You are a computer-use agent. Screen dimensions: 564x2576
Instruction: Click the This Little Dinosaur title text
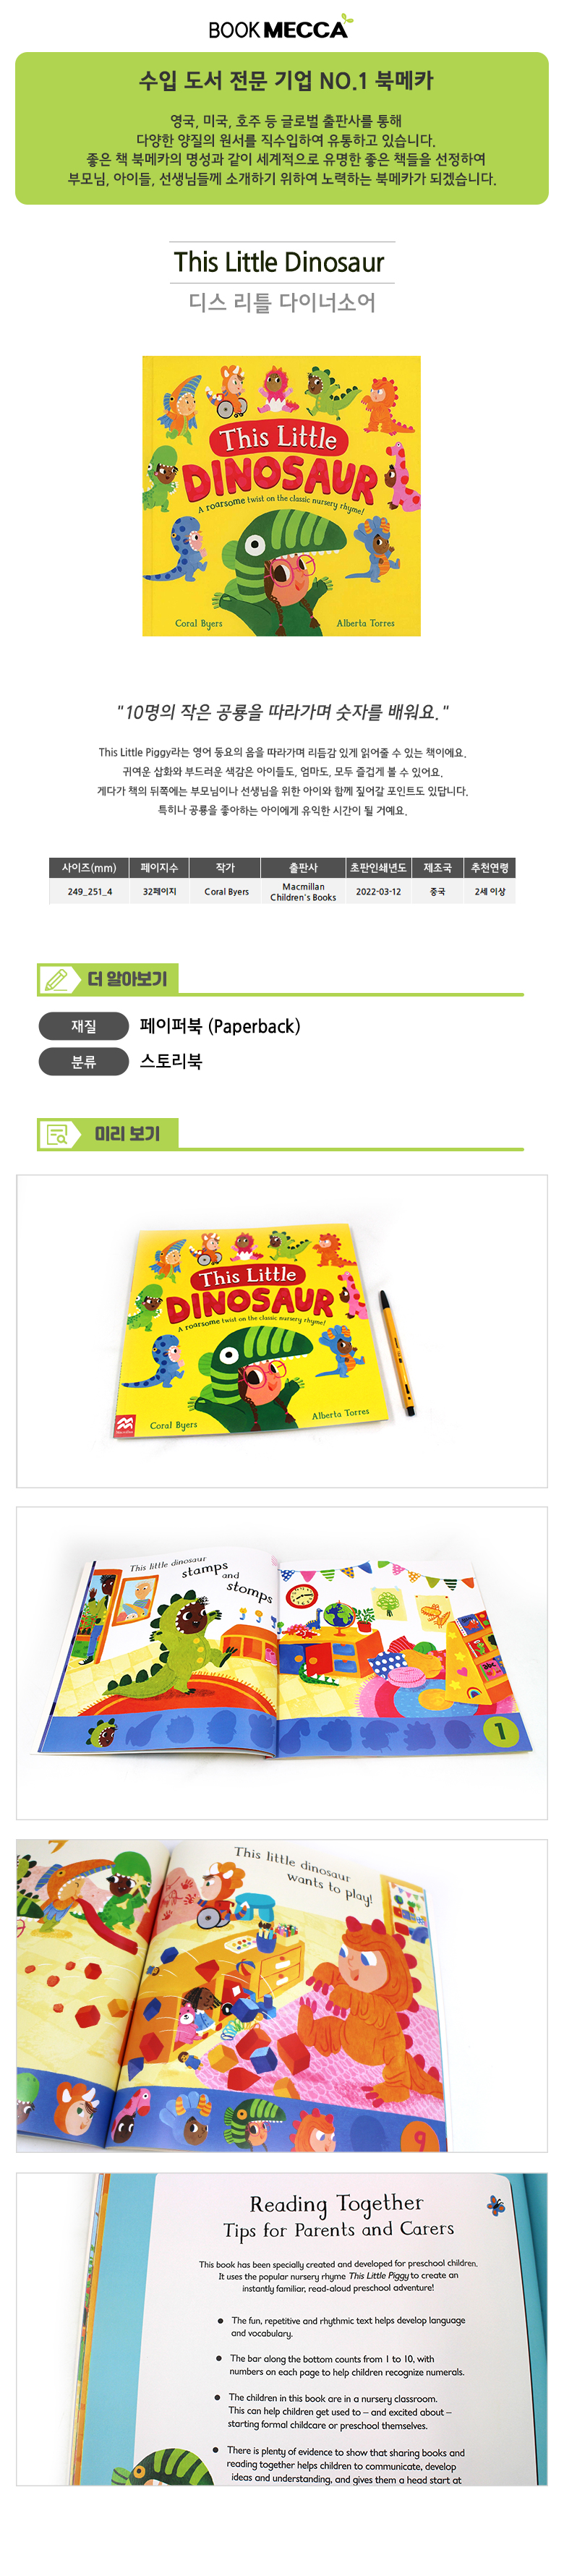[279, 262]
